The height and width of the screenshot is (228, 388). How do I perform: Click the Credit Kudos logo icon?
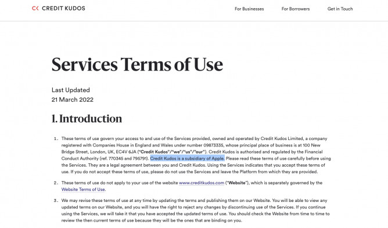[x=35, y=8]
